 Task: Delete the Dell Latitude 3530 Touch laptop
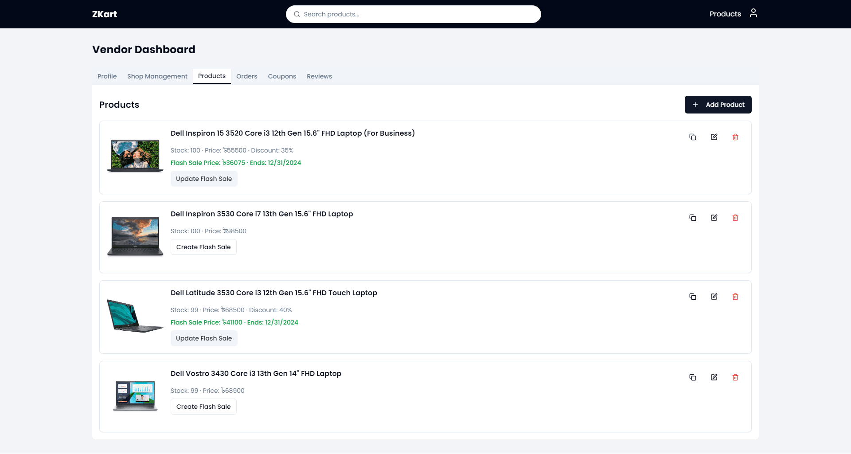click(736, 297)
